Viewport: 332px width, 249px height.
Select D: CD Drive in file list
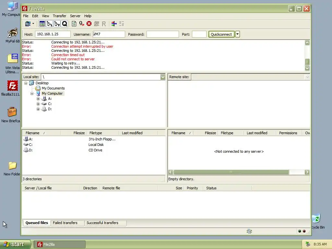click(x=31, y=150)
